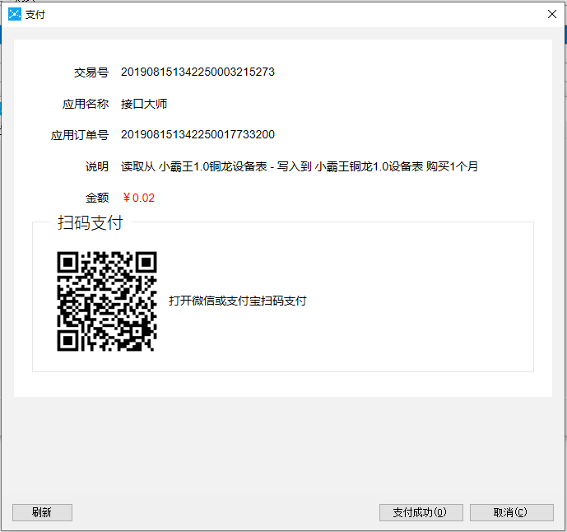
Task: Click the red ¥0.02 amount
Action: click(138, 198)
